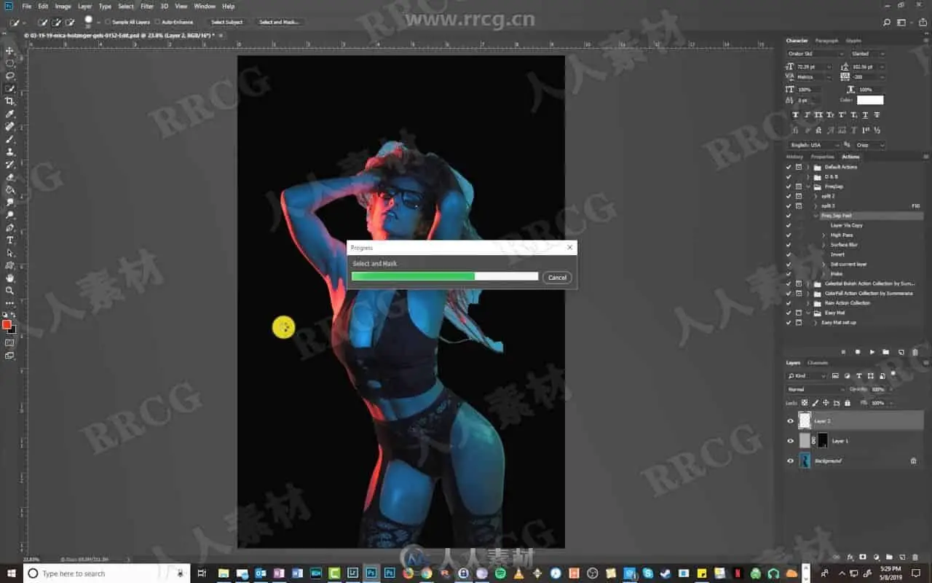
Task: Hide Layer 2 with its eye icon
Action: click(x=790, y=420)
